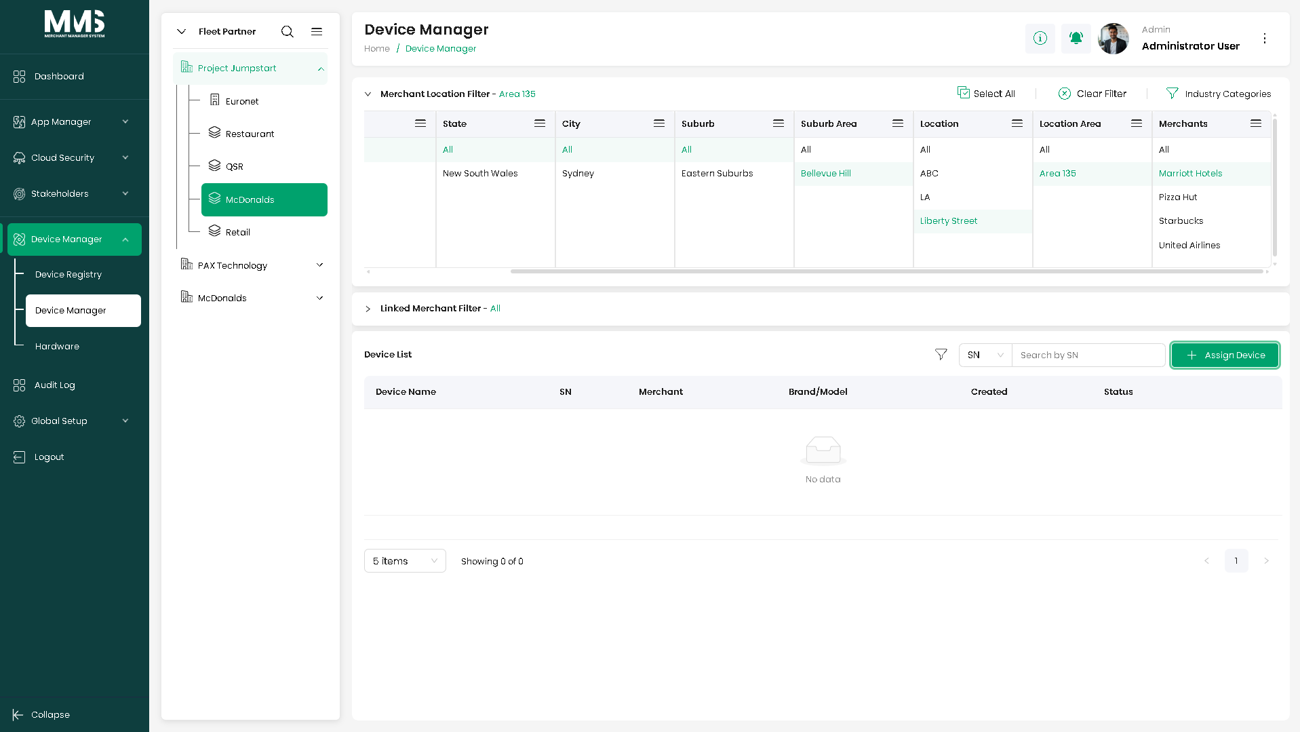
Task: Click the Logout link
Action: tap(49, 457)
